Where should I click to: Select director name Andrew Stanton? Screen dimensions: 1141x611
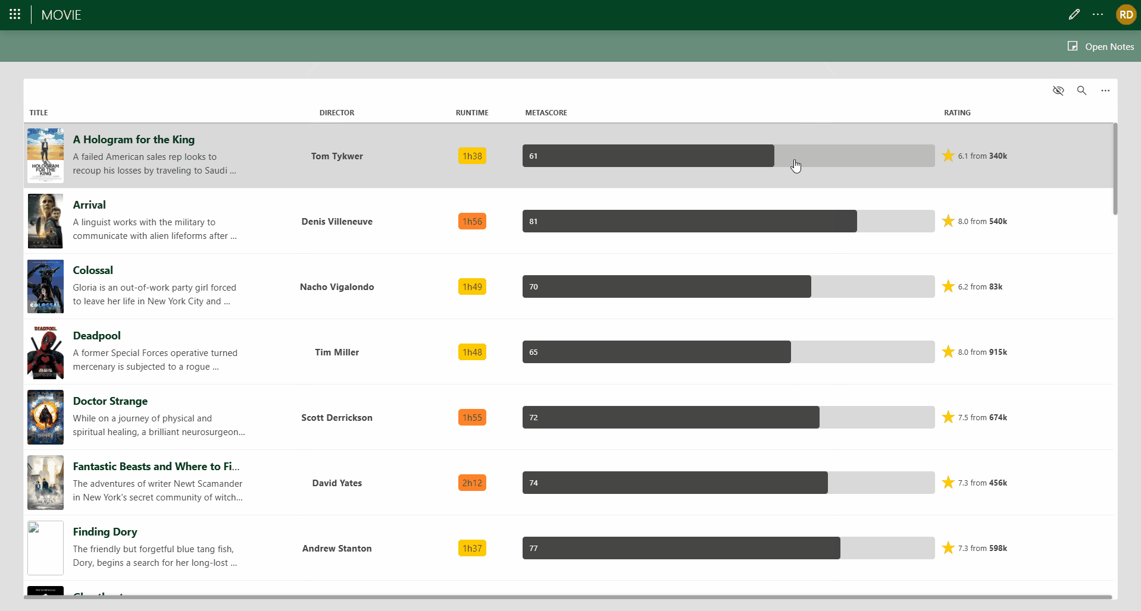click(x=337, y=549)
